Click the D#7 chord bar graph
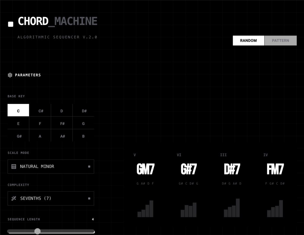This screenshot has width=304, height=235. tap(232, 208)
